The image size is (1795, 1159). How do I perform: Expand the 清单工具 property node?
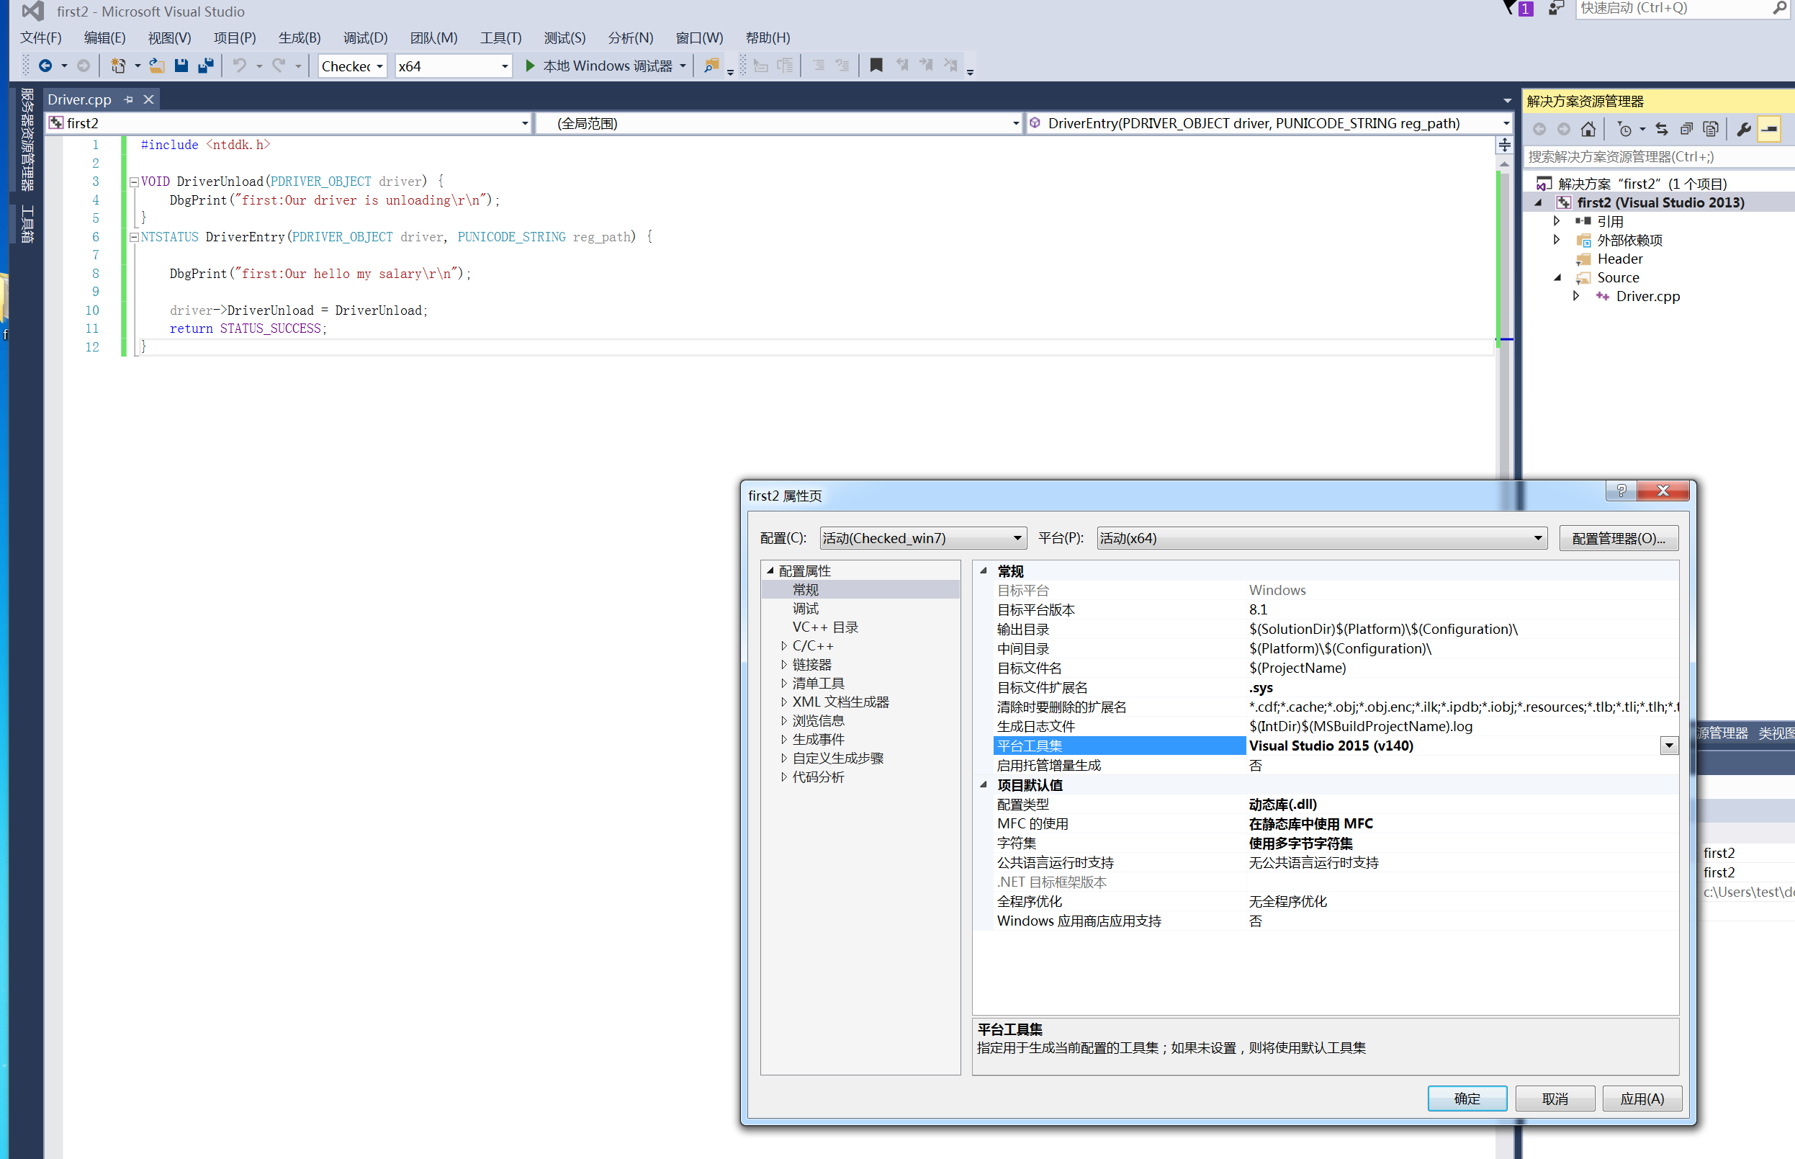tap(784, 684)
